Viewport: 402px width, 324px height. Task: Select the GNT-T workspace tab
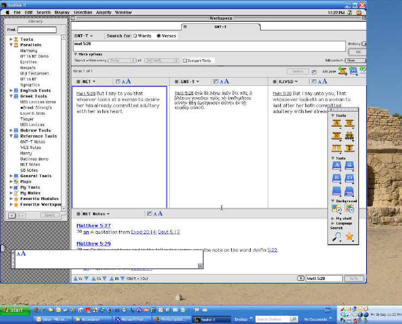[x=220, y=27]
